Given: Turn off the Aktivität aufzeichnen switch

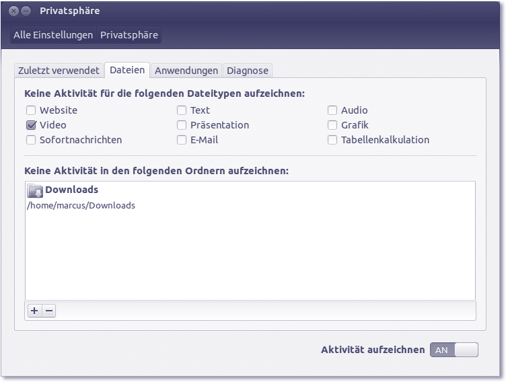Looking at the screenshot, I should [x=454, y=350].
